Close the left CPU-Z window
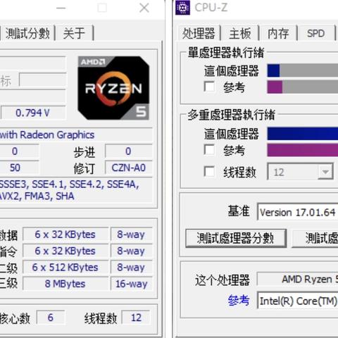 pyautogui.click(x=144, y=8)
